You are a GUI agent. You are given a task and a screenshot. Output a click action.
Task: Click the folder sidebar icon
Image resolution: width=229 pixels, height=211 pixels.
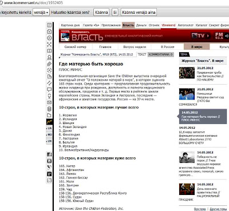49,116
